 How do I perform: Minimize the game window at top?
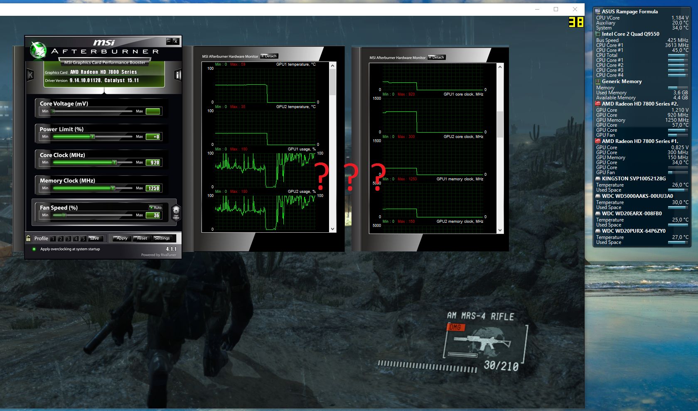[537, 9]
